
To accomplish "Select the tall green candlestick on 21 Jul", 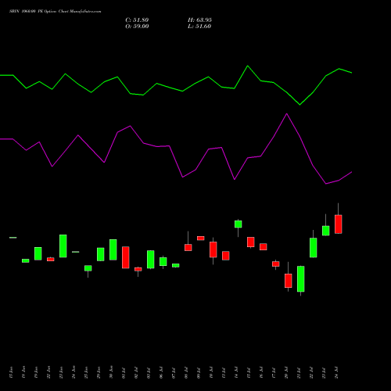I will 300,278.
